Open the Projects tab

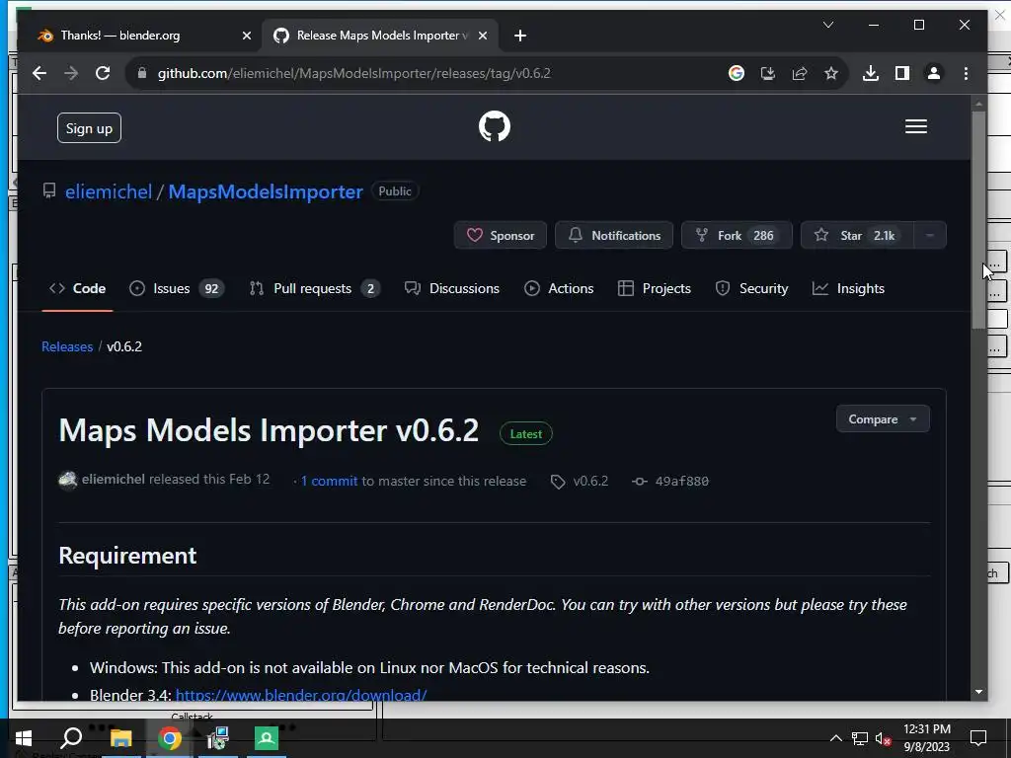point(654,289)
